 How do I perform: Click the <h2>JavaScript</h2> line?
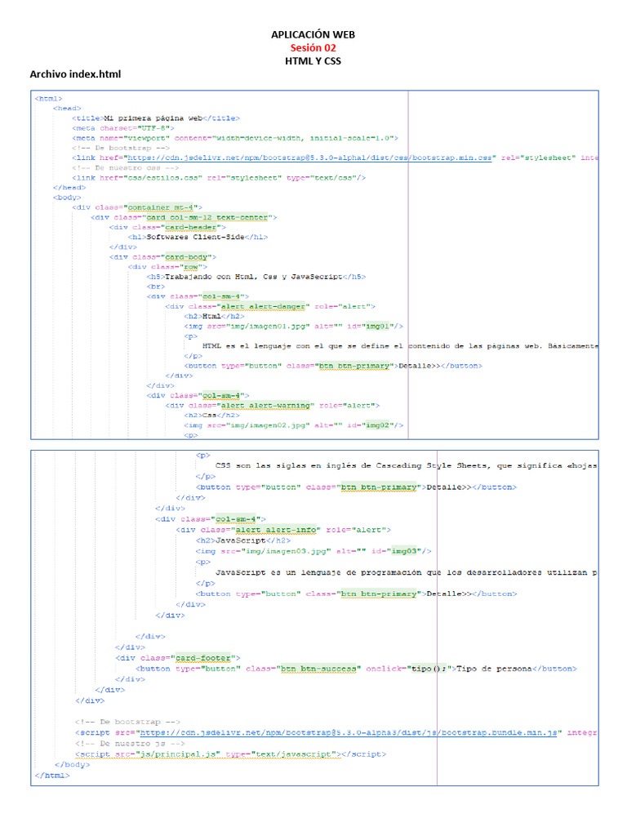tap(243, 540)
